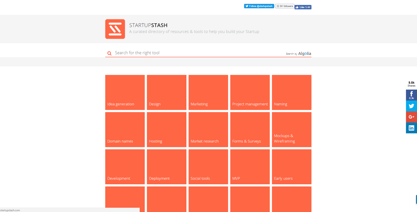
Task: Open the Market research tile
Action: click(x=208, y=130)
